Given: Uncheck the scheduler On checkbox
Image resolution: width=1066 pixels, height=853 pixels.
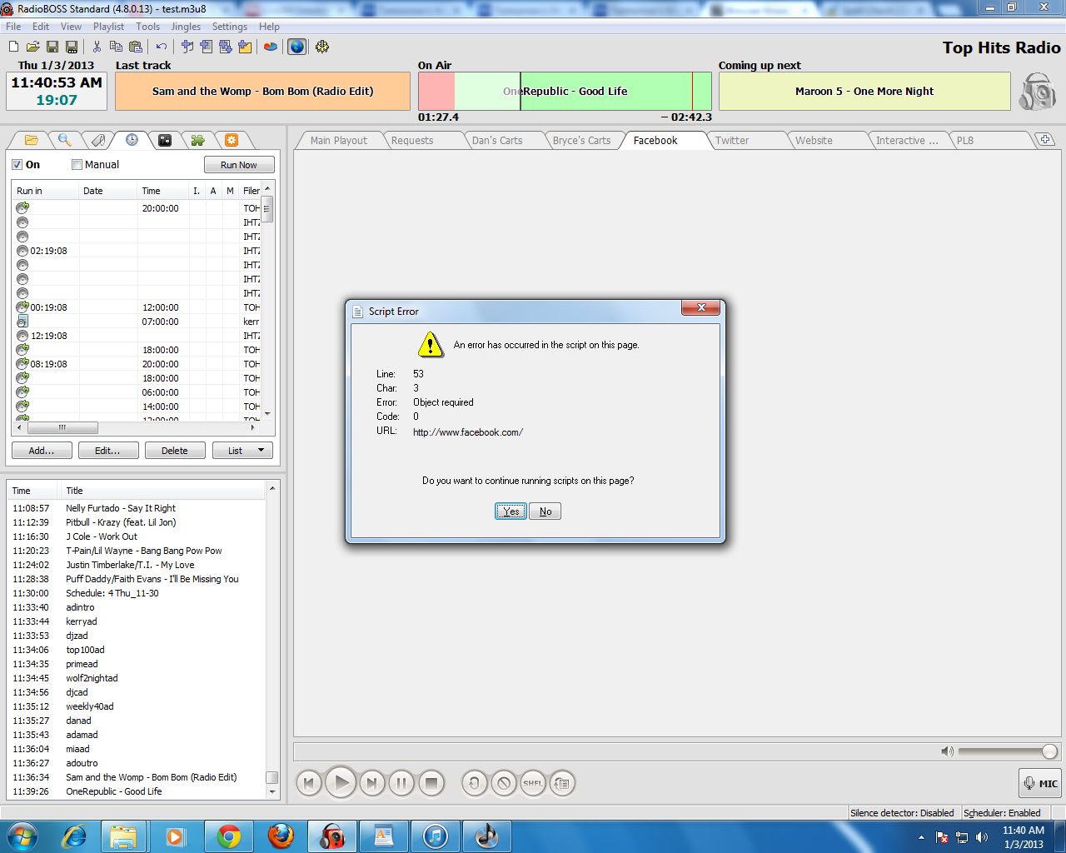Looking at the screenshot, I should [x=17, y=165].
